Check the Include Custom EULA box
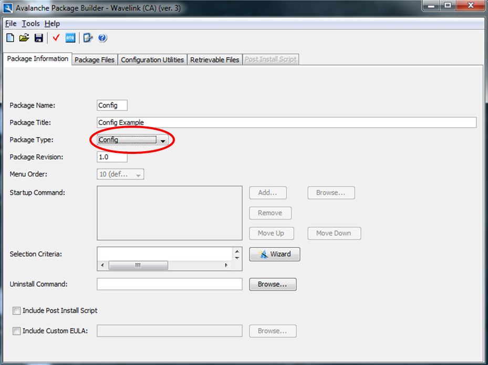This screenshot has width=488, height=365. pos(16,330)
